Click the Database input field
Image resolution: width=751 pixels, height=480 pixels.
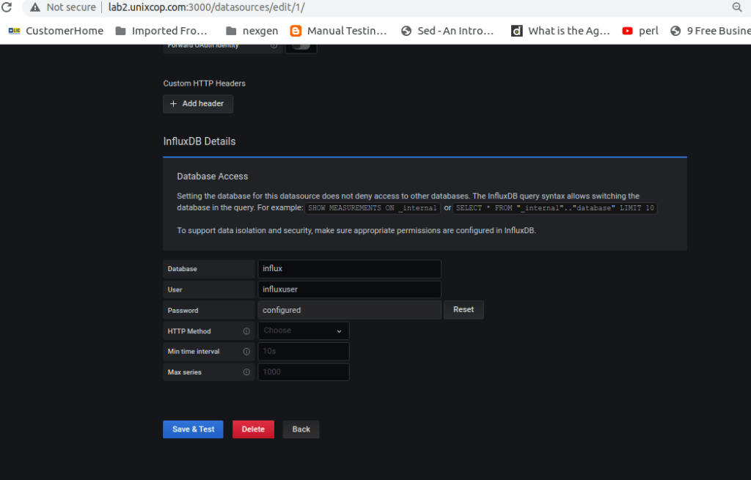pyautogui.click(x=349, y=269)
